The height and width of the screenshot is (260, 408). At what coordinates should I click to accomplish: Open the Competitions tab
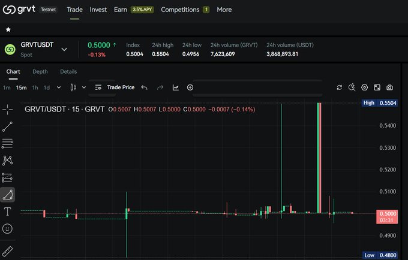point(180,10)
